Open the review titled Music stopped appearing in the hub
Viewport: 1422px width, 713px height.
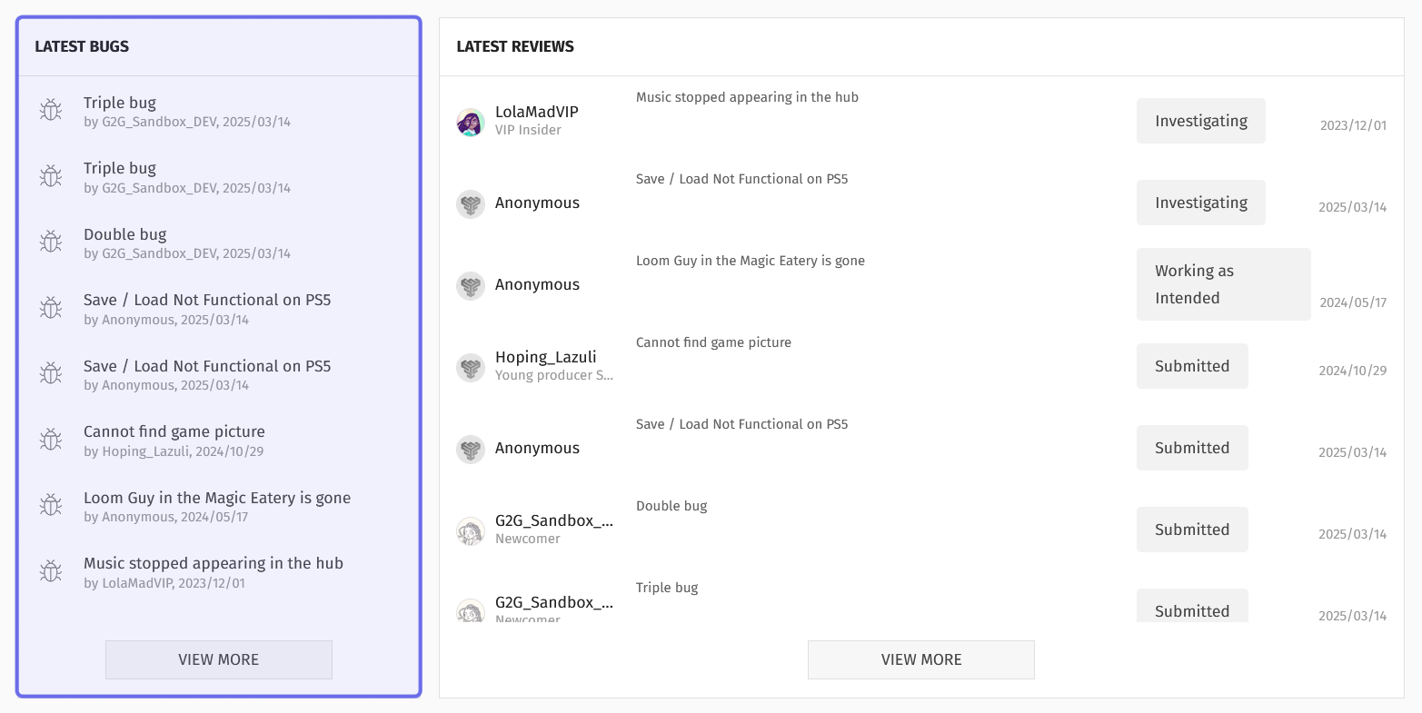747,97
